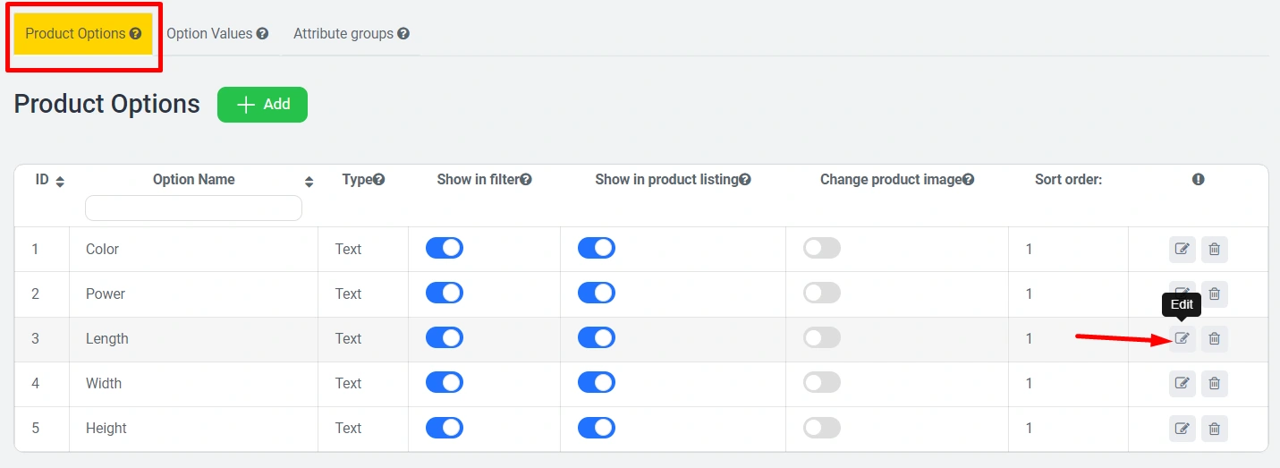Focus the Option Name filter field
This screenshot has height=468, width=1280.
pos(193,208)
